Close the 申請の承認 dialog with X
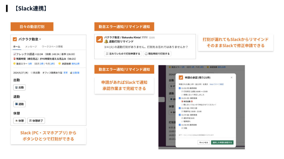 [x=232, y=77]
